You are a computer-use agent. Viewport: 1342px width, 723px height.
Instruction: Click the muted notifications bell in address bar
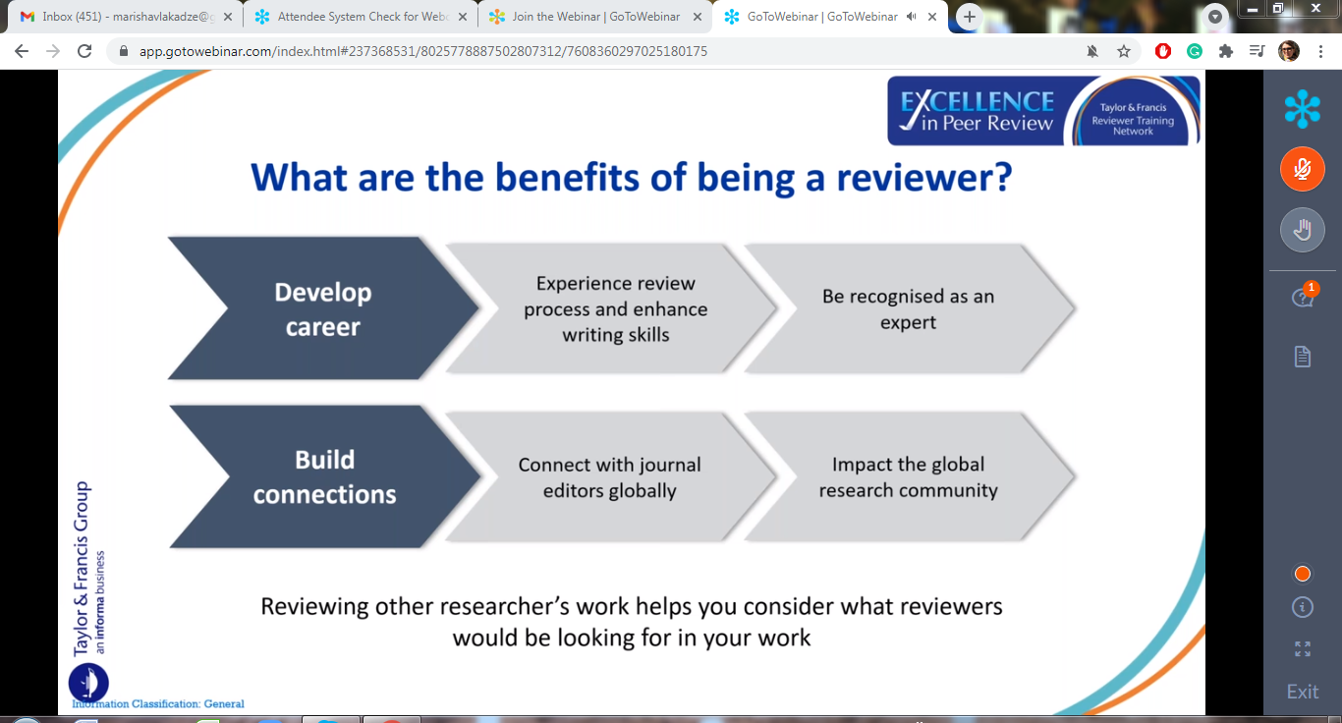(x=1092, y=52)
